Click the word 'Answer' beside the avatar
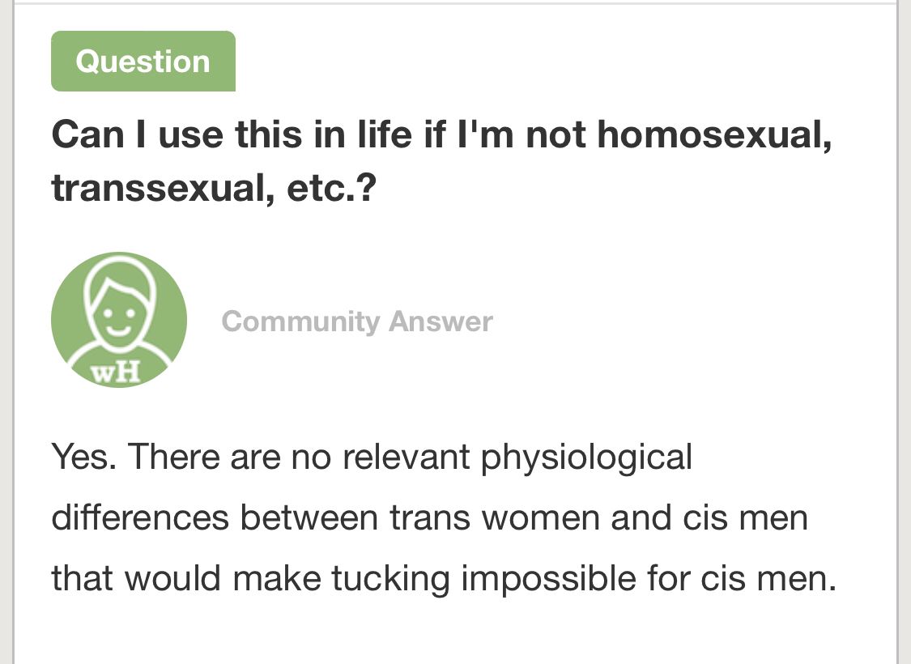This screenshot has width=911, height=664. pos(440,321)
